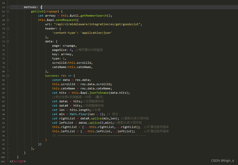Click scrollId:this.scrollId in data object
Screen dimensions: 238x165
[72, 63]
